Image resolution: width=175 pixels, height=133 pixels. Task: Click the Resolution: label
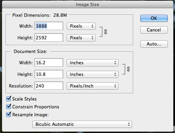pos(21,86)
